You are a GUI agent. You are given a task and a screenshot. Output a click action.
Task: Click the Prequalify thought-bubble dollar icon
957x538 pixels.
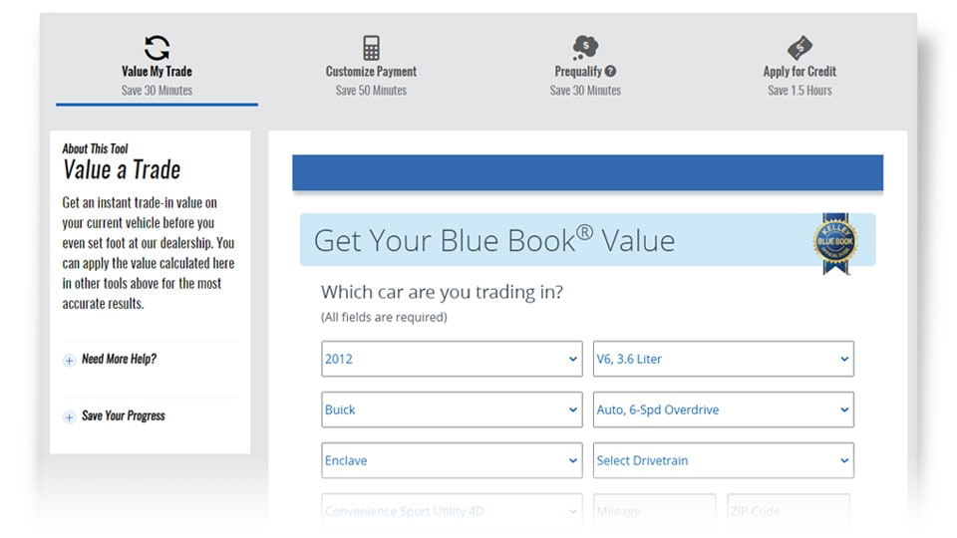click(x=585, y=47)
